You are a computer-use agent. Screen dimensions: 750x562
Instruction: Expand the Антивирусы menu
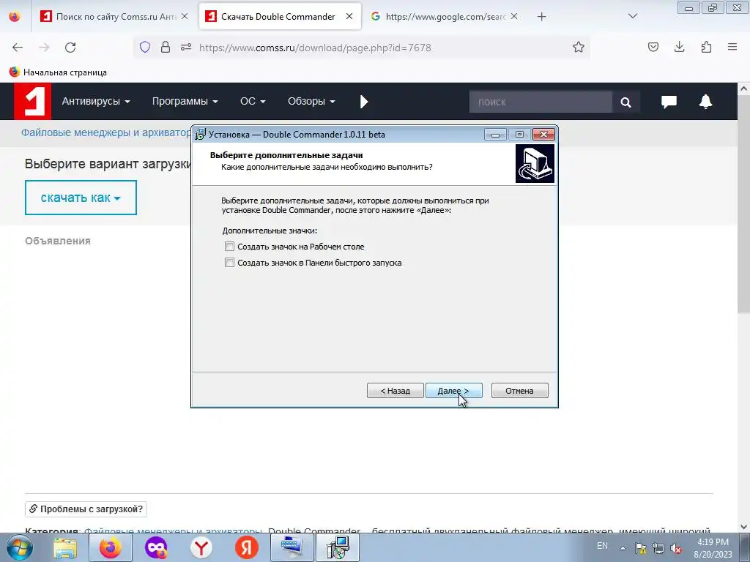(x=96, y=101)
